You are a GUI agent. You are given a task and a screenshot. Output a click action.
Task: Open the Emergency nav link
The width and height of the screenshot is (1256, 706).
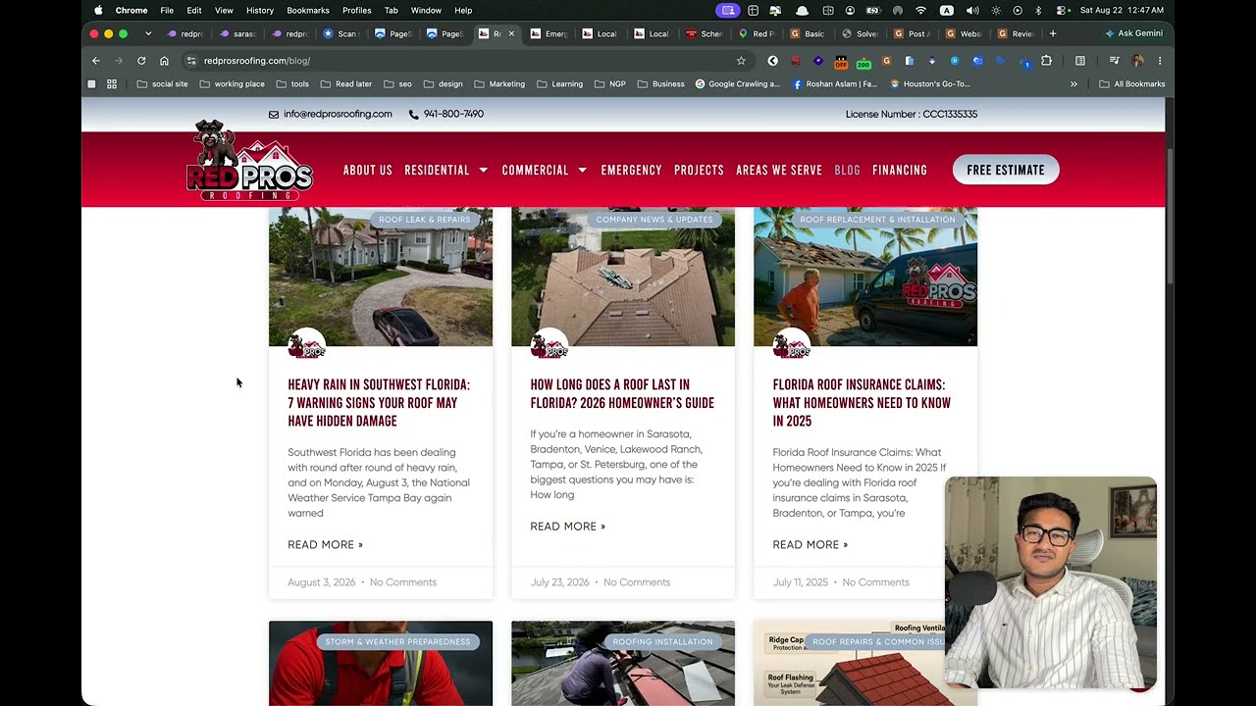click(631, 171)
